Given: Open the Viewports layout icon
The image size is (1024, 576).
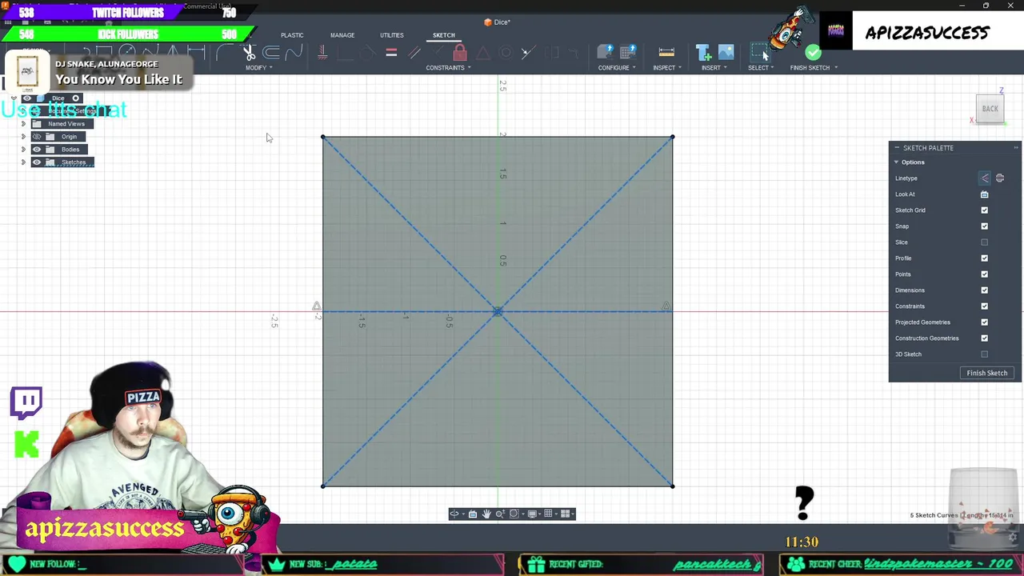Looking at the screenshot, I should tap(565, 514).
